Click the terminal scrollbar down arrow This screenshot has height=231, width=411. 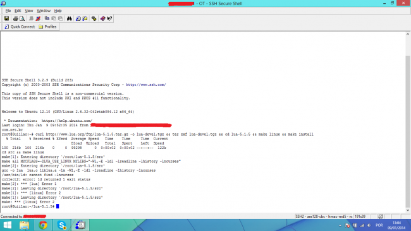[x=408, y=210]
